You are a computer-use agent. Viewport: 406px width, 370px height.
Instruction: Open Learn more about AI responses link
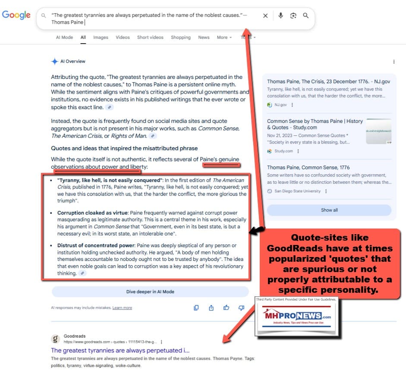click(x=122, y=307)
